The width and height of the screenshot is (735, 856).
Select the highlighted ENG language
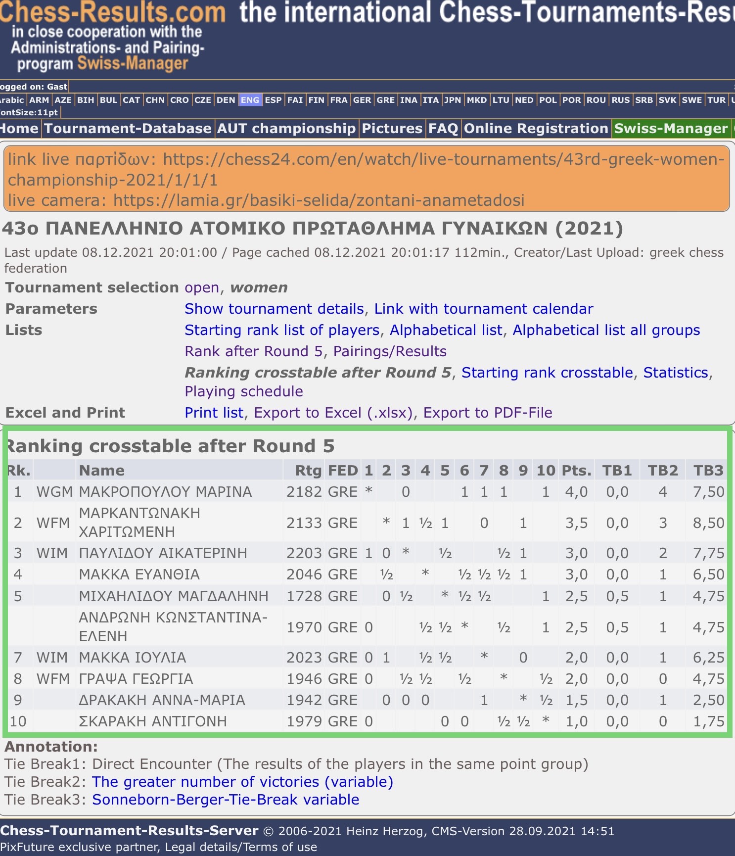[250, 100]
